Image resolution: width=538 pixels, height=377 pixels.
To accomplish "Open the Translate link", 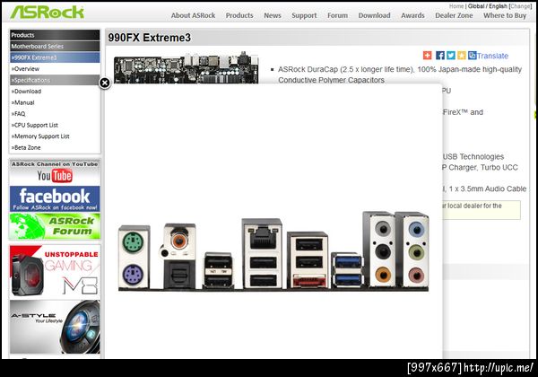I will [x=492, y=56].
